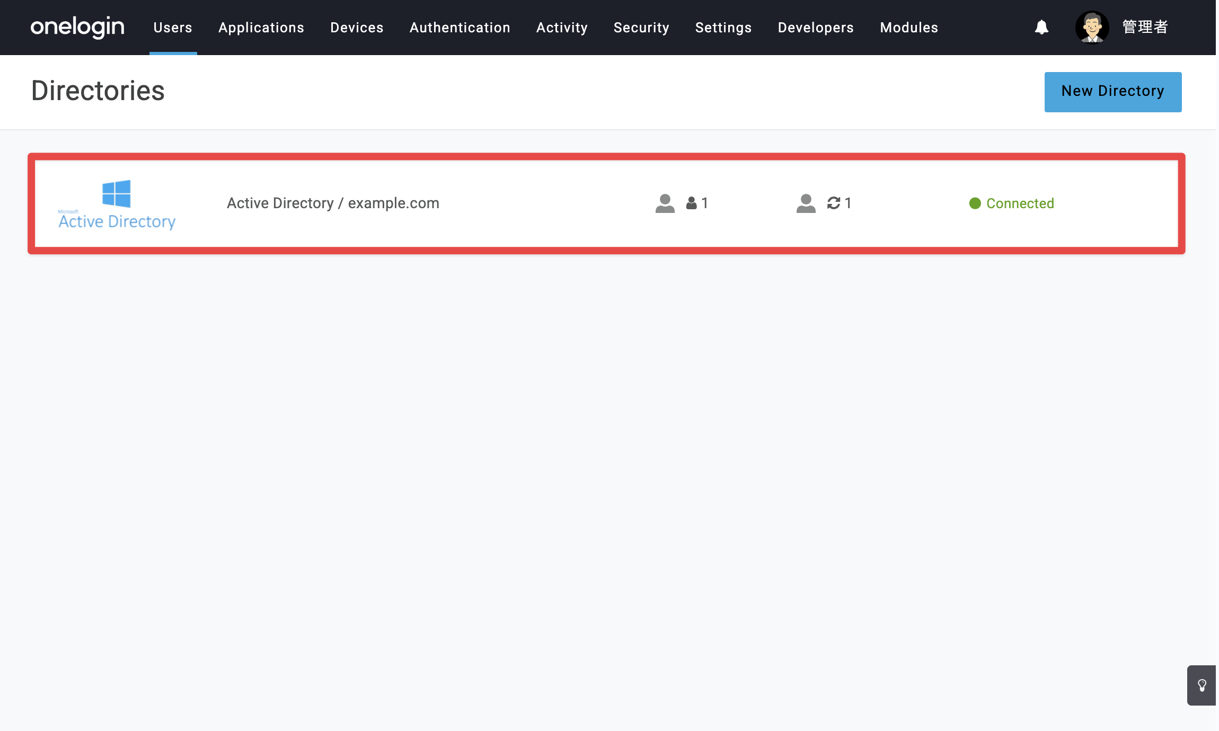Open the Settings menu
The height and width of the screenshot is (731, 1219).
tap(723, 28)
